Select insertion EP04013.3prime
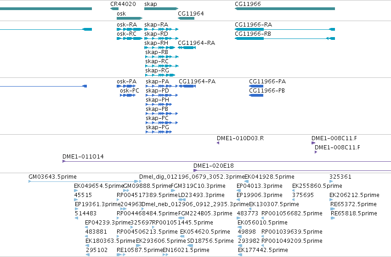391x257 pixels. click(x=238, y=191)
